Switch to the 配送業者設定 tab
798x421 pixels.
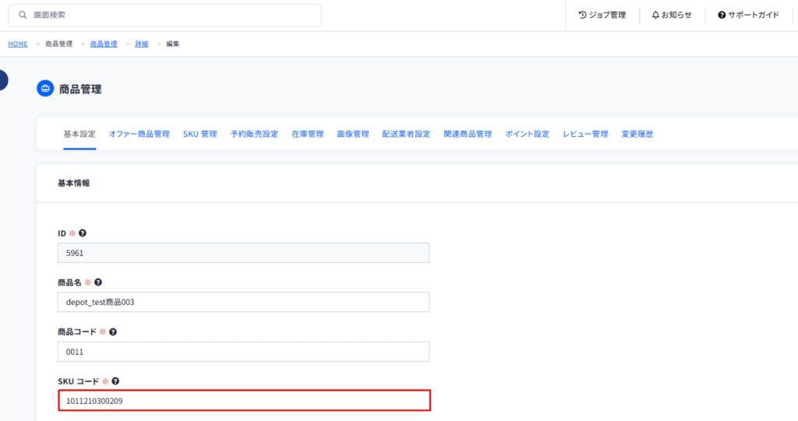coord(406,134)
